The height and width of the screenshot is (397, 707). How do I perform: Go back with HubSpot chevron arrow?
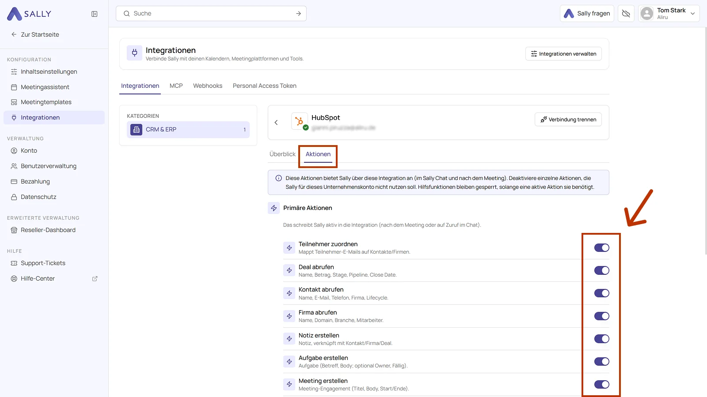pyautogui.click(x=276, y=123)
